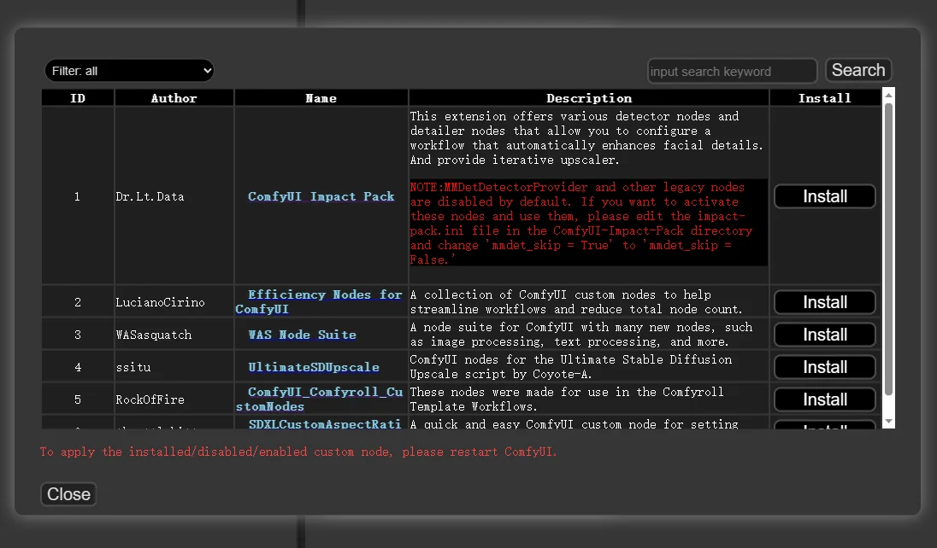Viewport: 937px width, 548px height.
Task: Click ID cell 5
Action: (78, 399)
